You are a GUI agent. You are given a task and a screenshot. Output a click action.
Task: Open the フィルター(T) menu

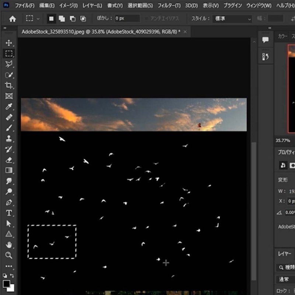pyautogui.click(x=169, y=6)
